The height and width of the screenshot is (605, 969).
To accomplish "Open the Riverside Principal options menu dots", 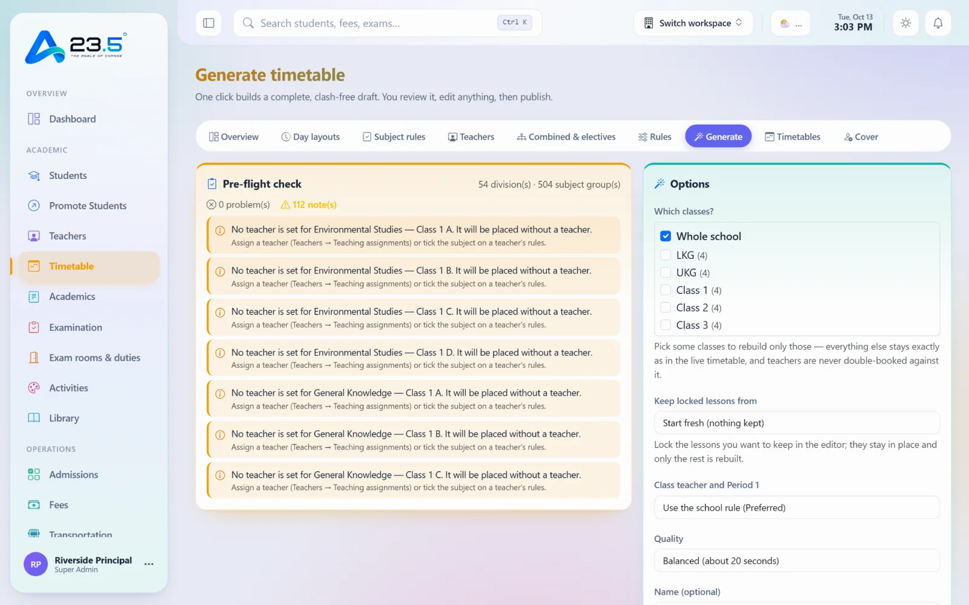I will coord(149,564).
